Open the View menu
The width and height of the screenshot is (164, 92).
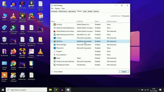[x=63, y=8]
